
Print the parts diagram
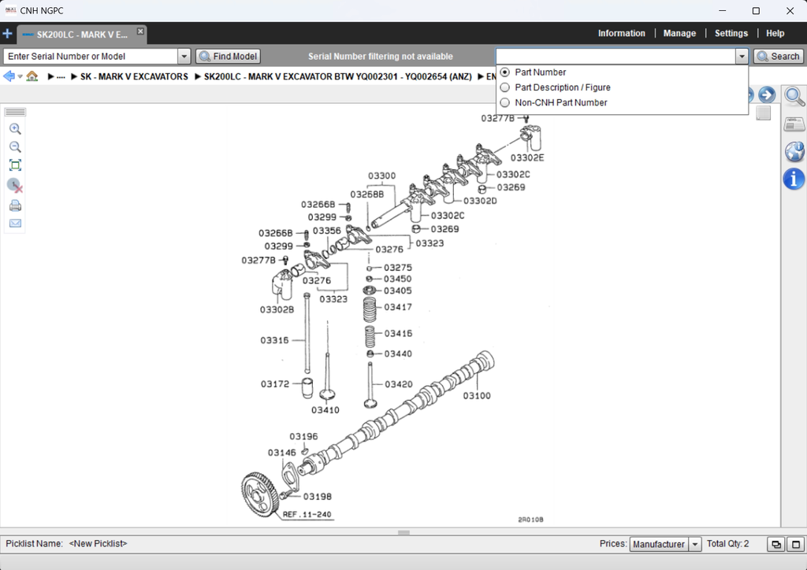tap(15, 206)
